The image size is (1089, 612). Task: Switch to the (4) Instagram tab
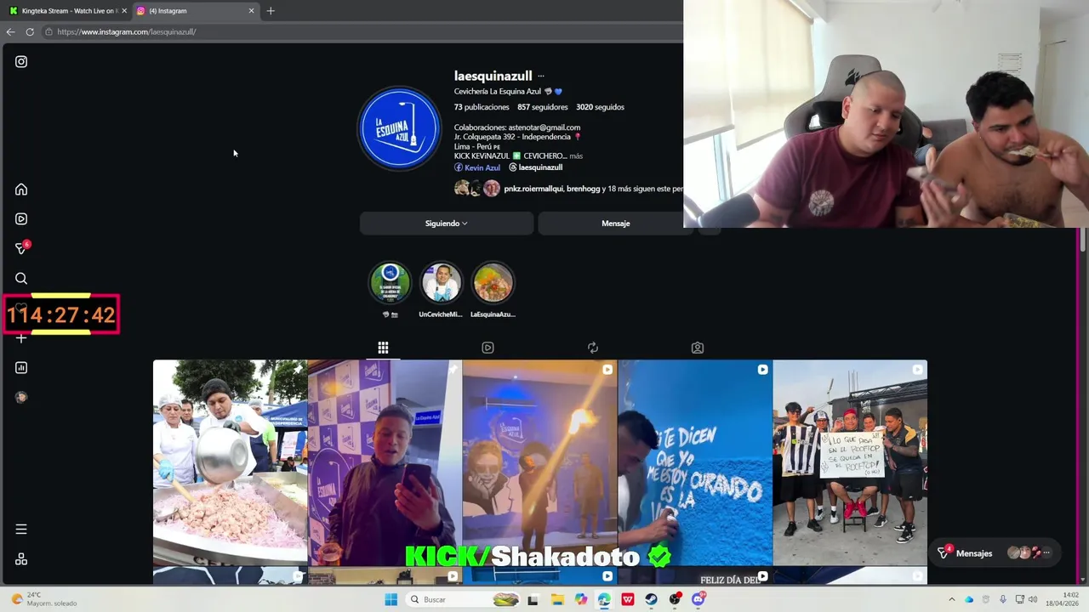pos(195,10)
